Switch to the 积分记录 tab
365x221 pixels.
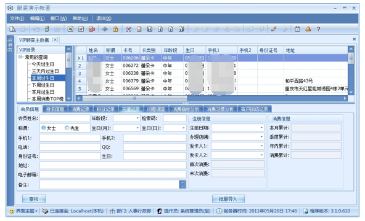[x=105, y=109]
